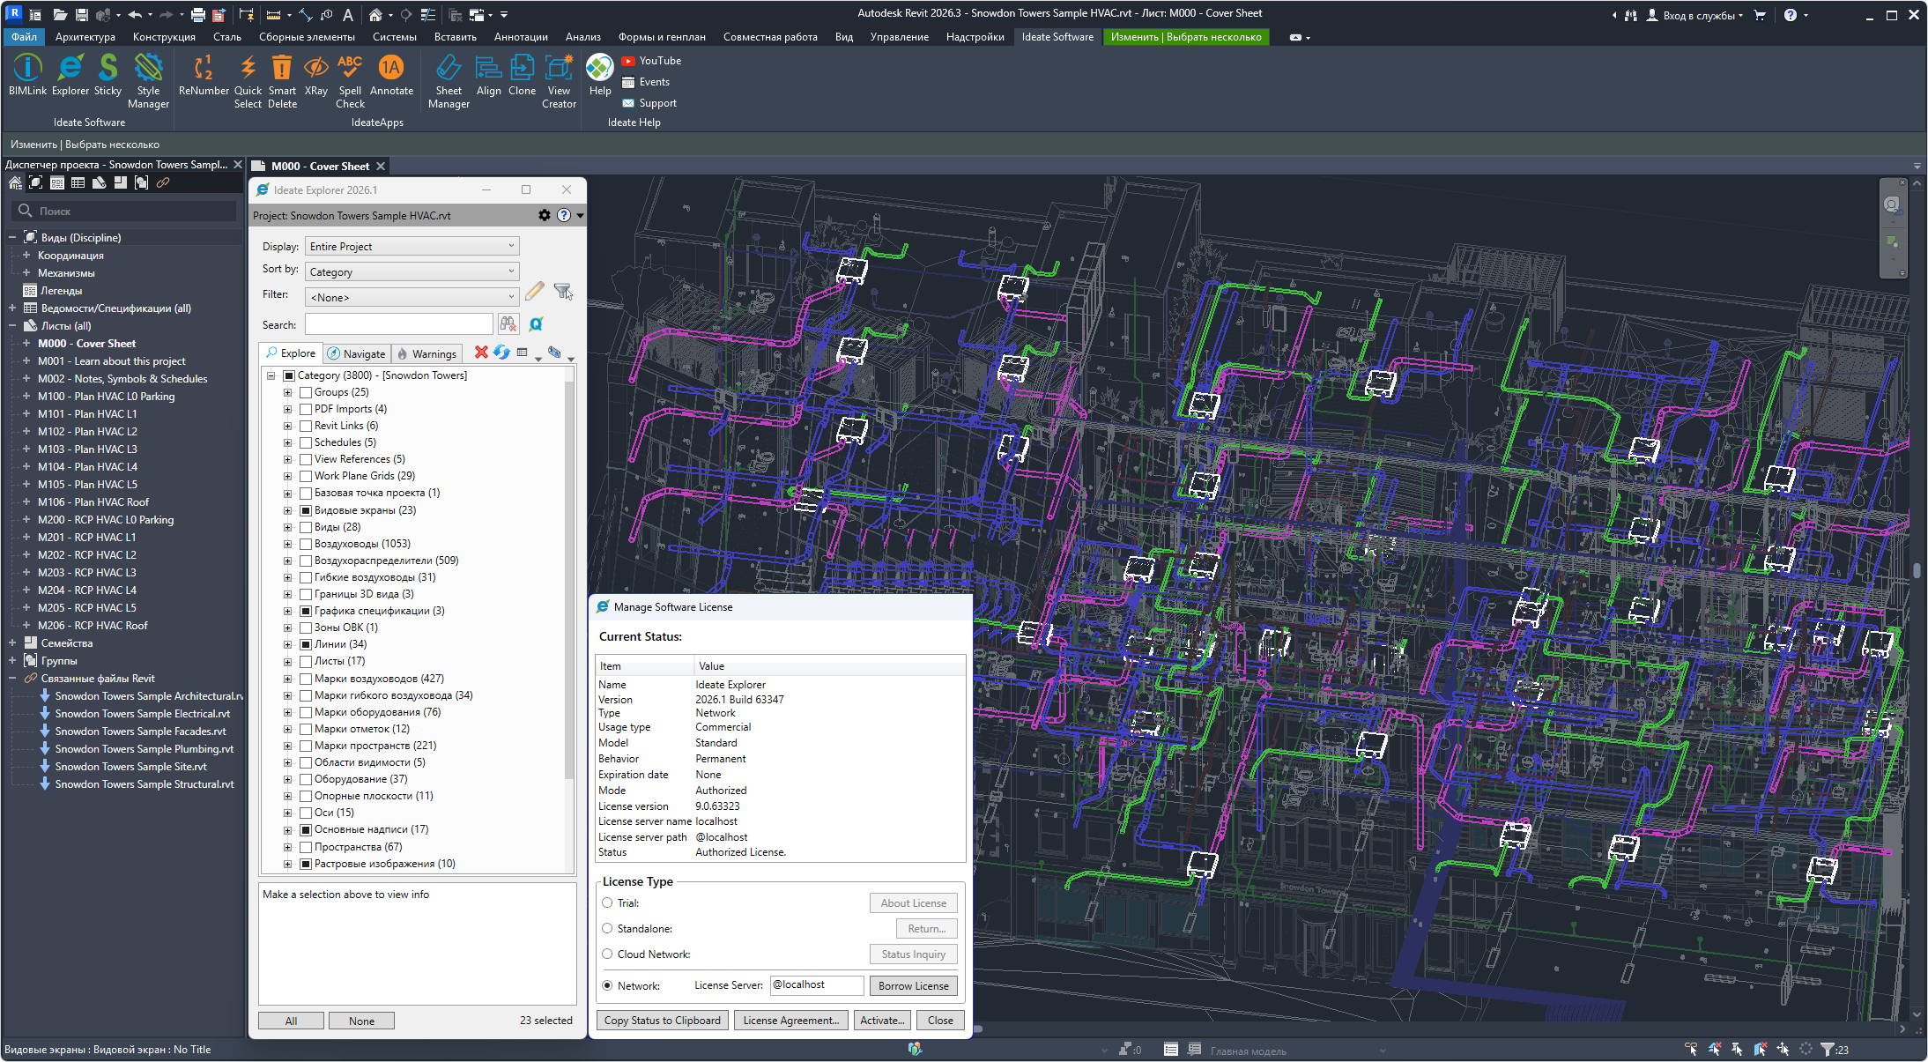Click the Explorer Search input field
Screen dimensions: 1928x1062
(x=398, y=324)
